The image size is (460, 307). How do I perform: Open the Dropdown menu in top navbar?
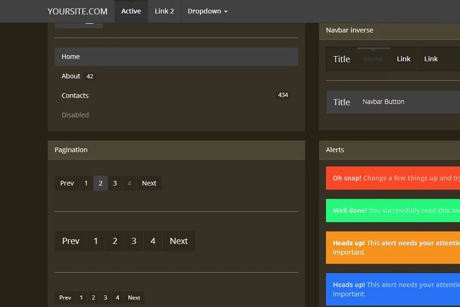click(207, 11)
